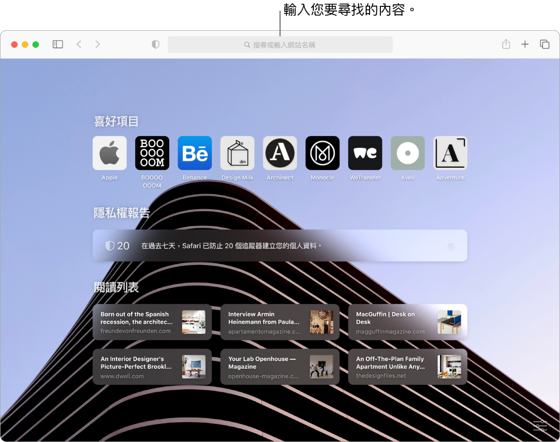The width and height of the screenshot is (560, 442).
Task: Click the back navigation arrow
Action: [x=79, y=44]
